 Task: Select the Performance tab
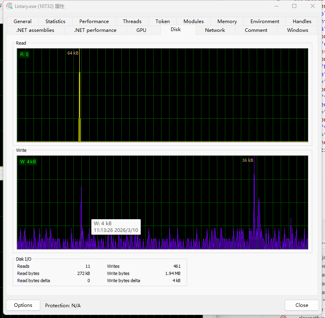(94, 22)
